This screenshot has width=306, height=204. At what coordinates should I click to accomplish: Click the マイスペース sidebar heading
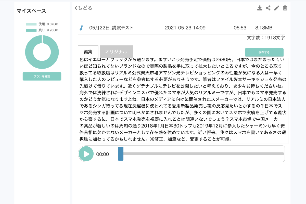31,11
